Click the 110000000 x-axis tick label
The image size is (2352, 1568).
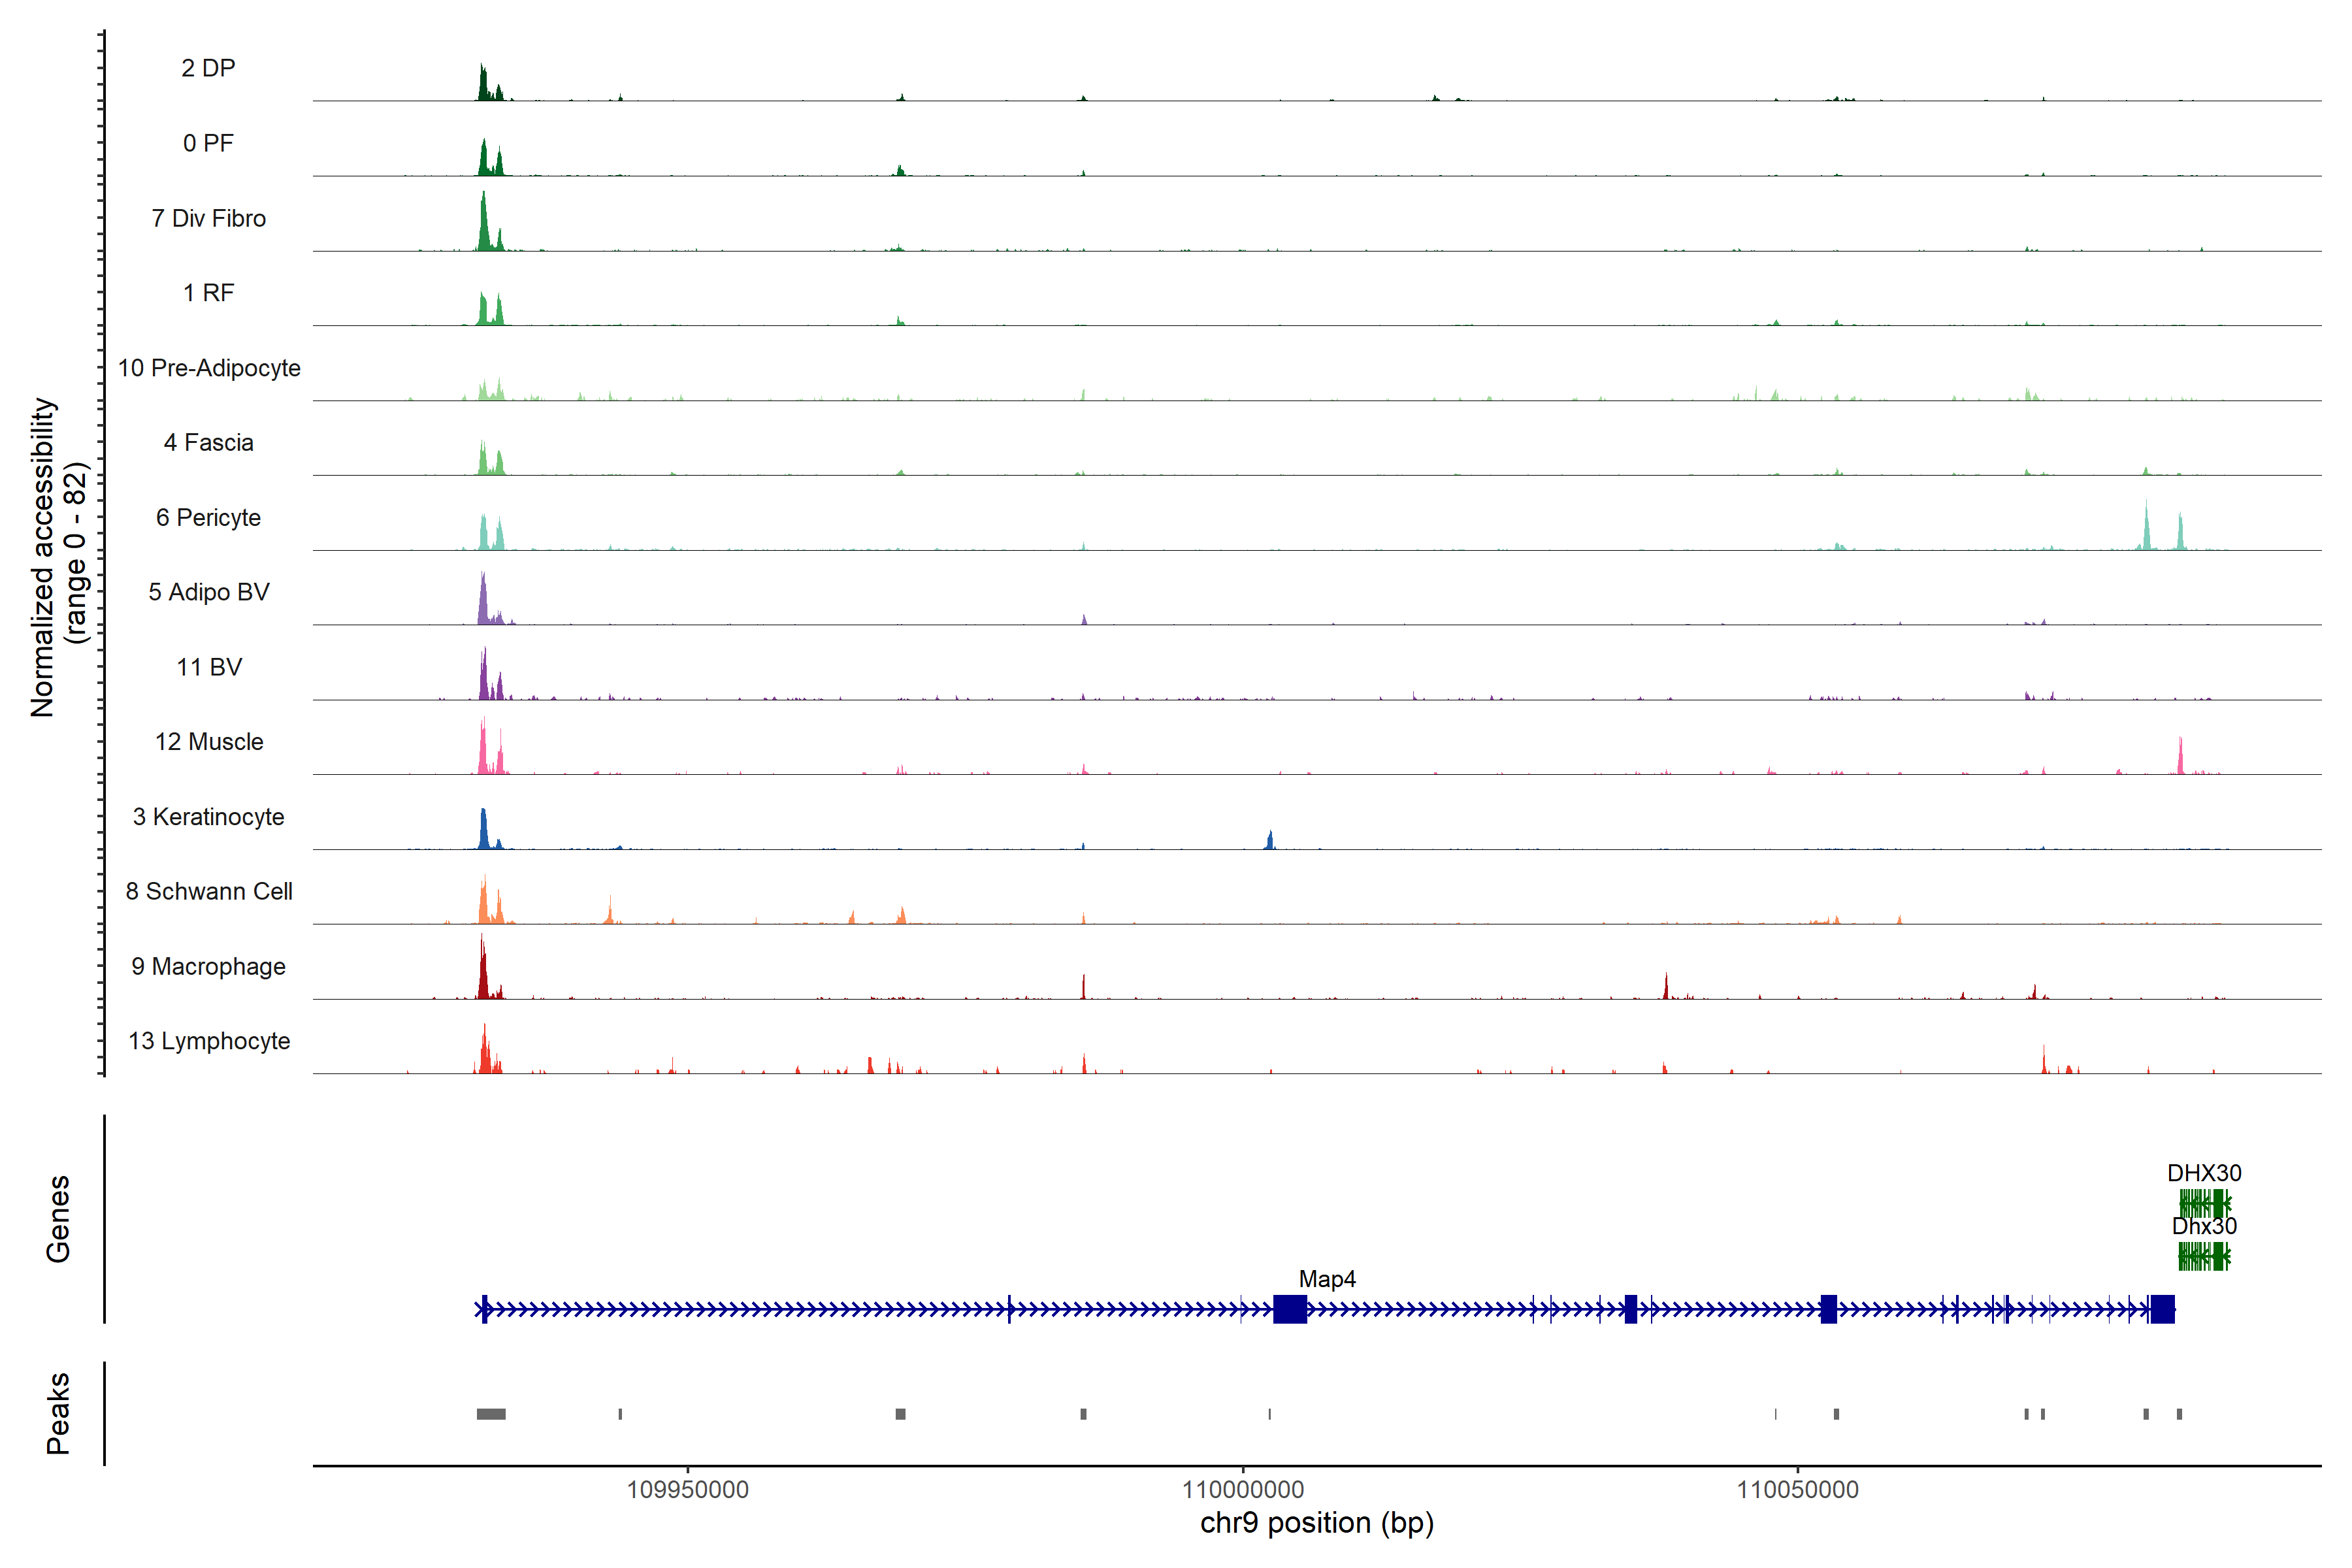click(1243, 1490)
